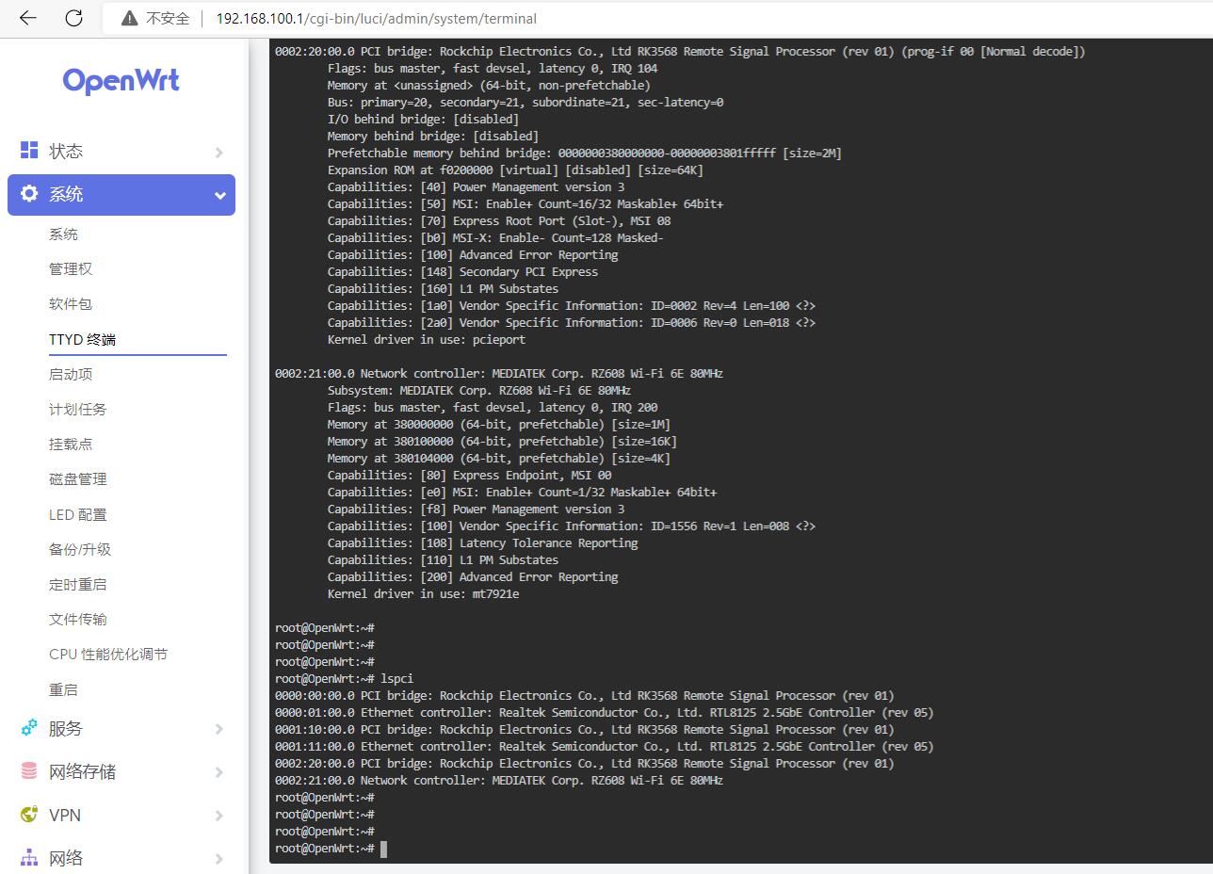The width and height of the screenshot is (1213, 874).
Task: Open 定时重启 page
Action: click(x=78, y=584)
